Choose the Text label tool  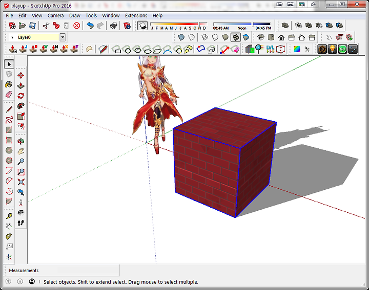(x=9, y=247)
